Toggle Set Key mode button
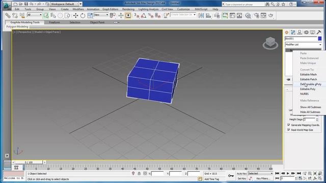This screenshot has height=183, width=326. click(x=242, y=178)
